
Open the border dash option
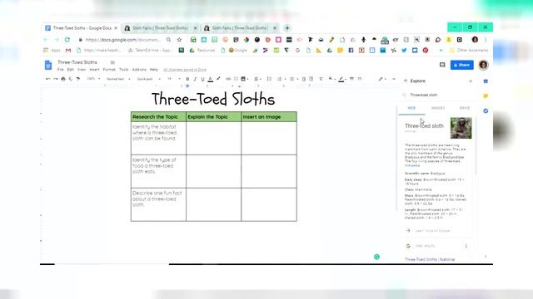[360, 79]
